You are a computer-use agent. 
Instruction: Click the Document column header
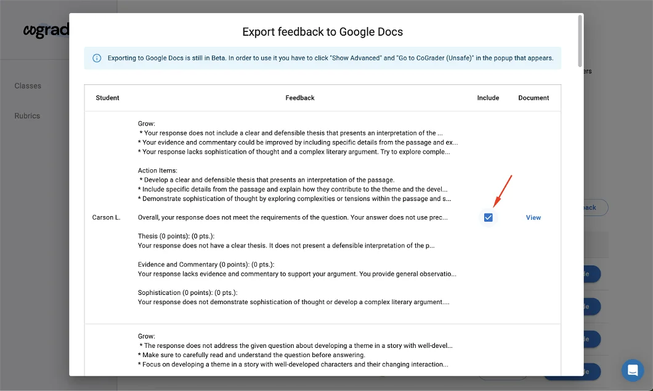pos(533,98)
